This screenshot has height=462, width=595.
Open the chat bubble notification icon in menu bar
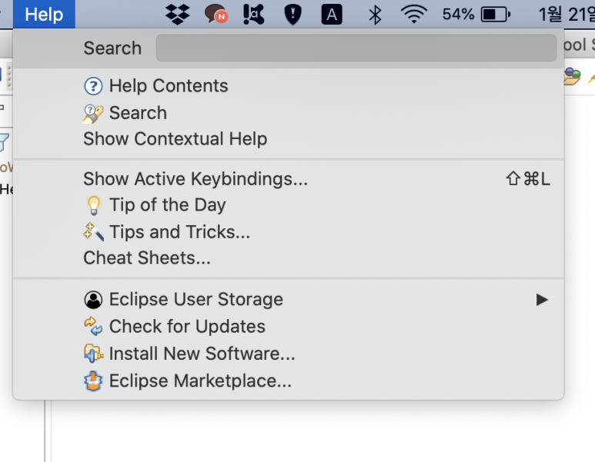(216, 15)
